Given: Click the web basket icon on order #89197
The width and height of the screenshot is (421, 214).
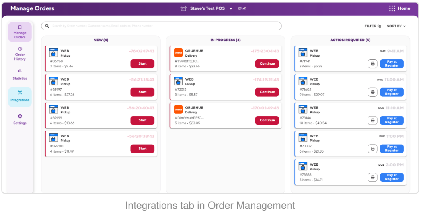Looking at the screenshot, I should pos(53,81).
